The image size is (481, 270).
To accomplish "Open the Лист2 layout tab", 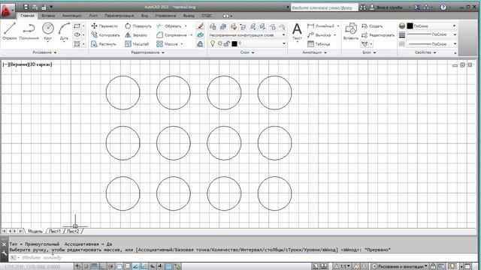I will tap(73, 231).
